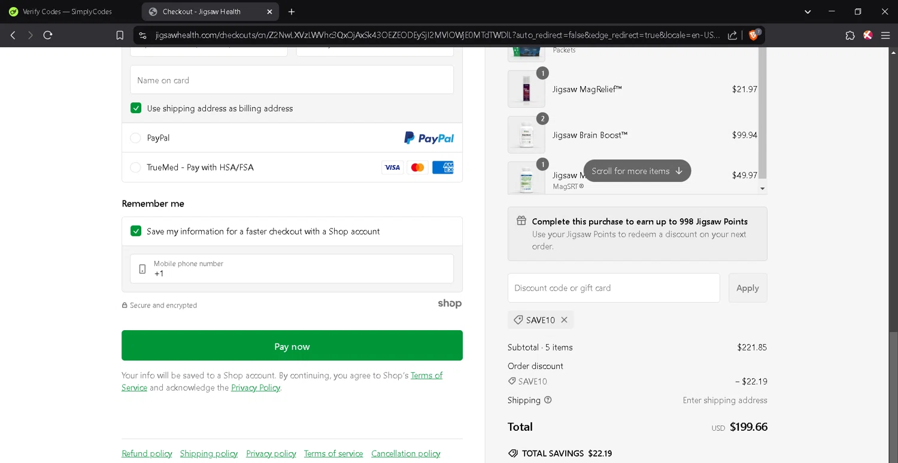Open the browser main menu
898x463 pixels.
(x=885, y=35)
